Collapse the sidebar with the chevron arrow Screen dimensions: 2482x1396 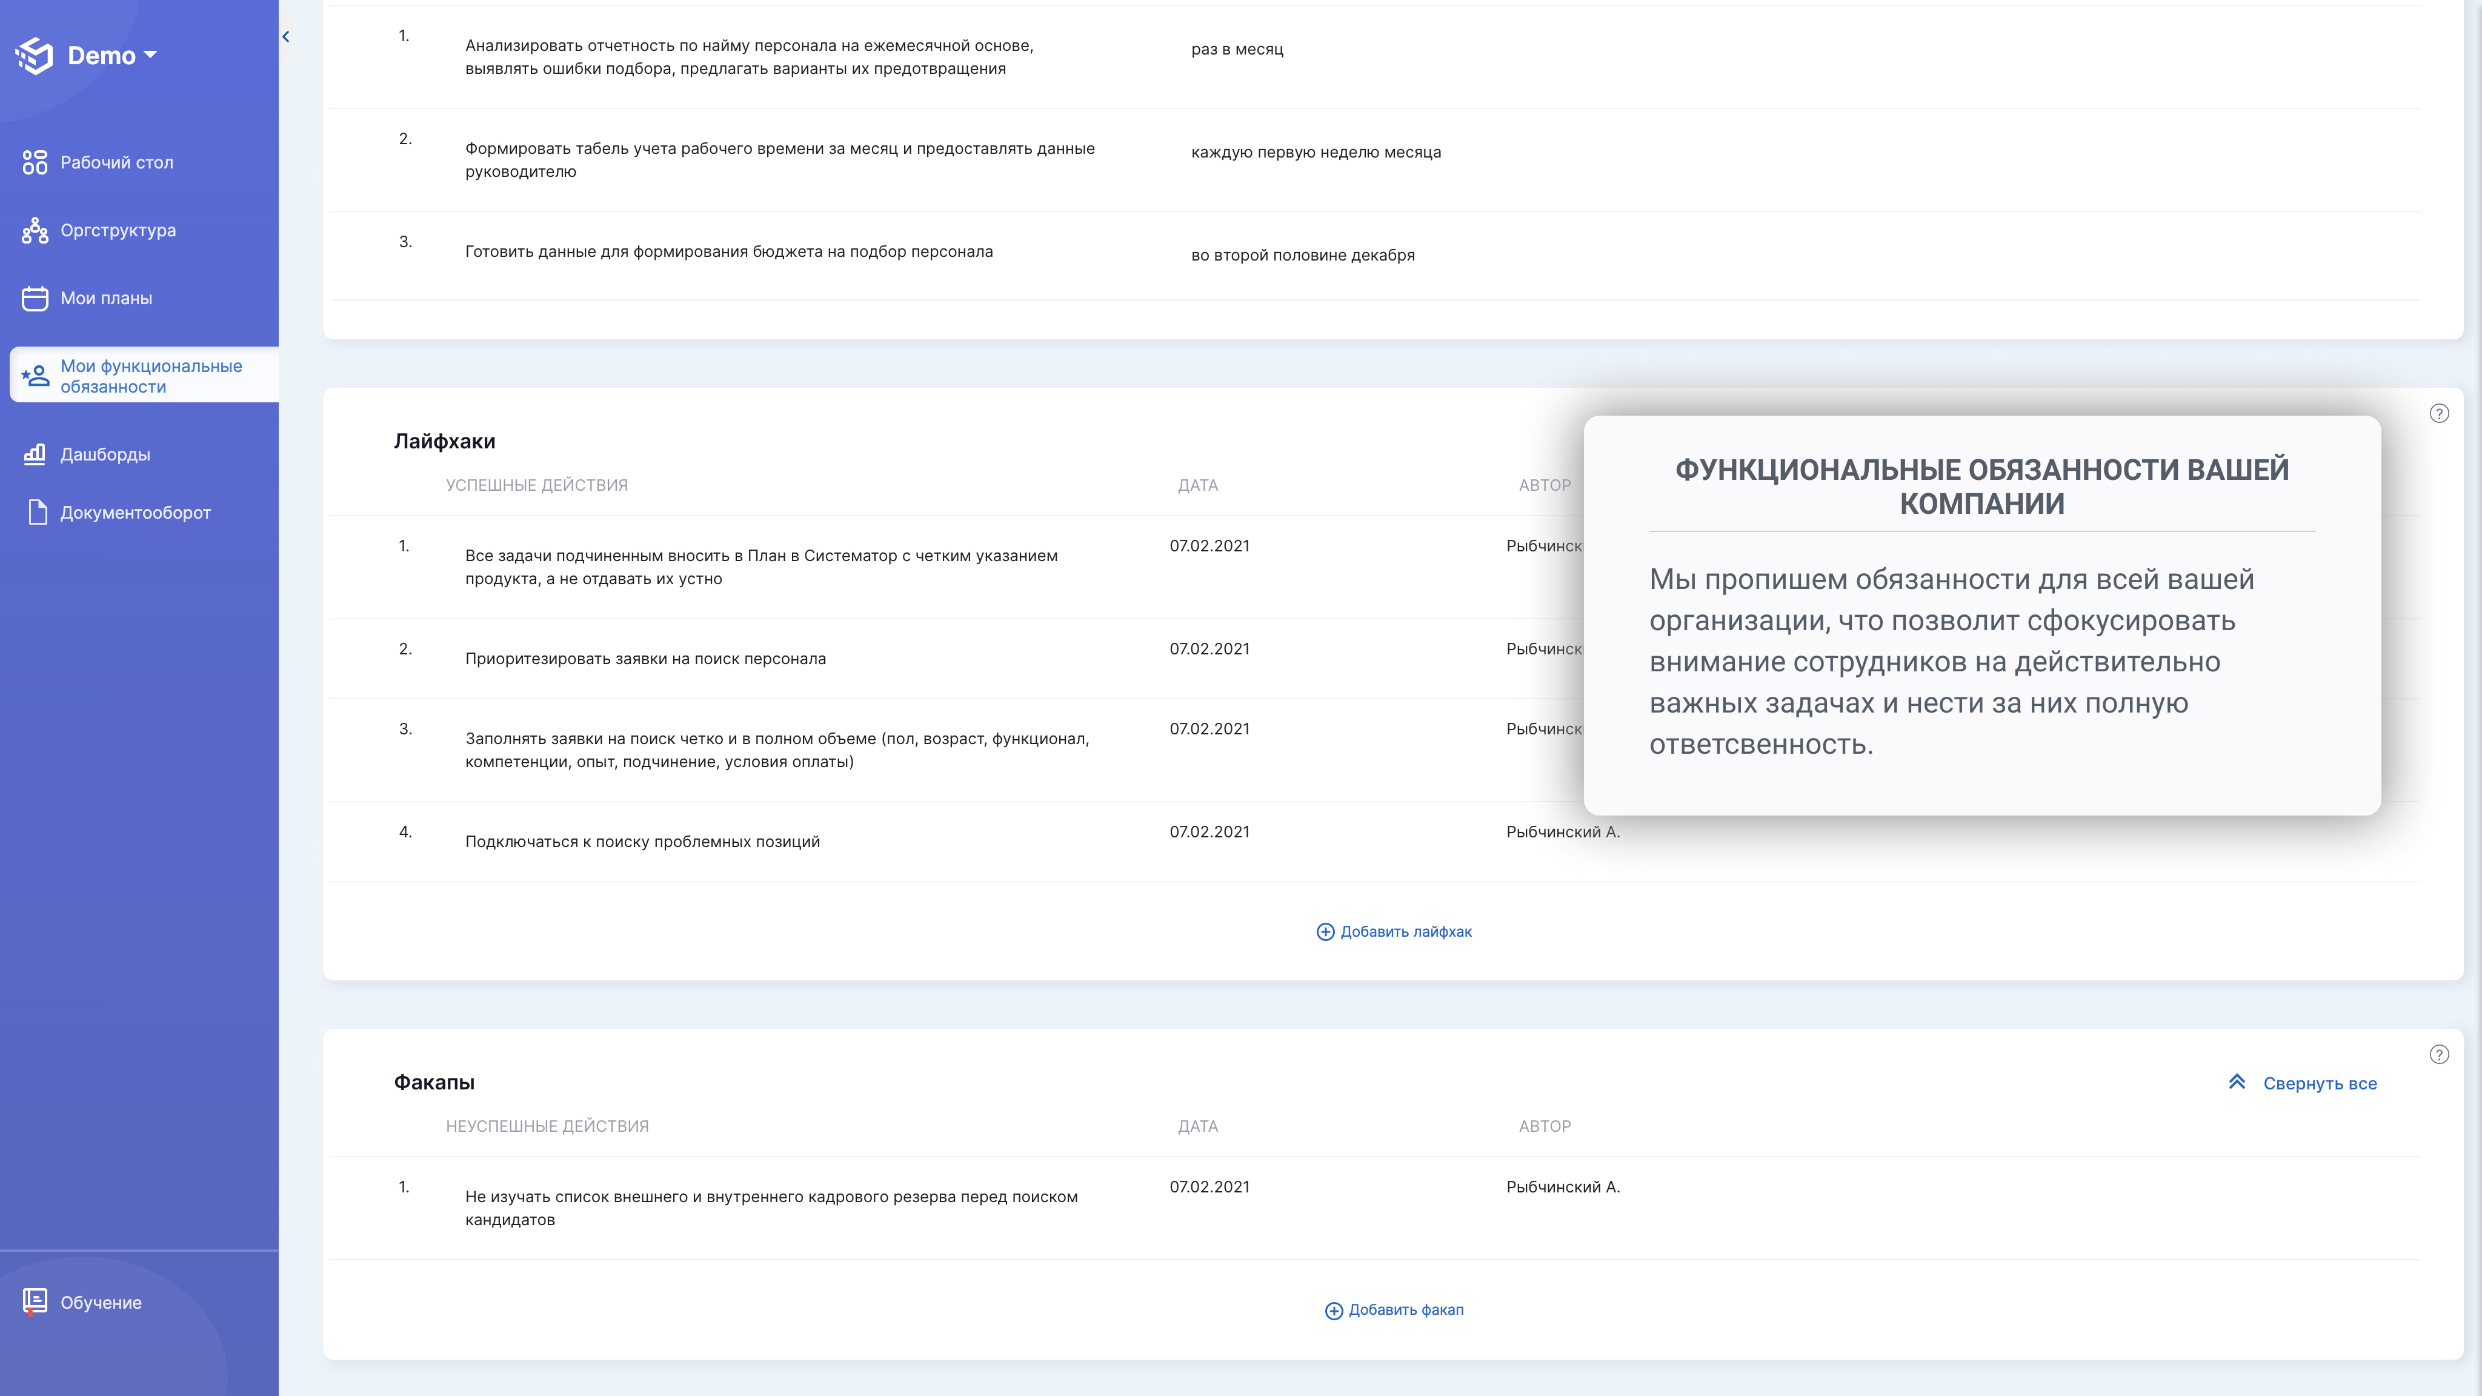point(285,36)
